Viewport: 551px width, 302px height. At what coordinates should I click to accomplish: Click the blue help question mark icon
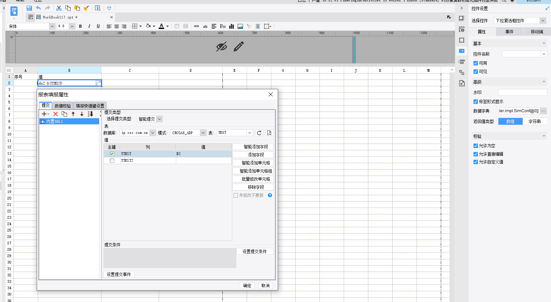click(x=270, y=195)
